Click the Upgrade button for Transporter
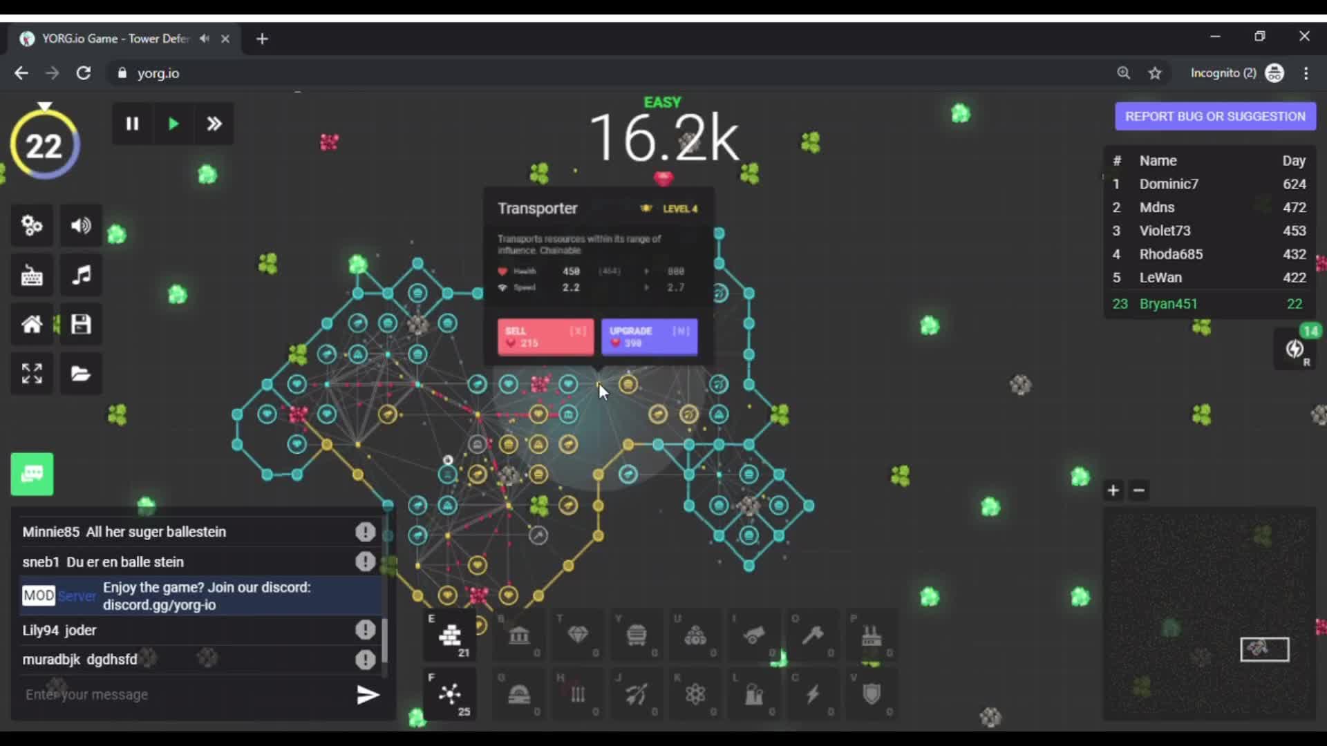This screenshot has height=746, width=1327. point(648,337)
